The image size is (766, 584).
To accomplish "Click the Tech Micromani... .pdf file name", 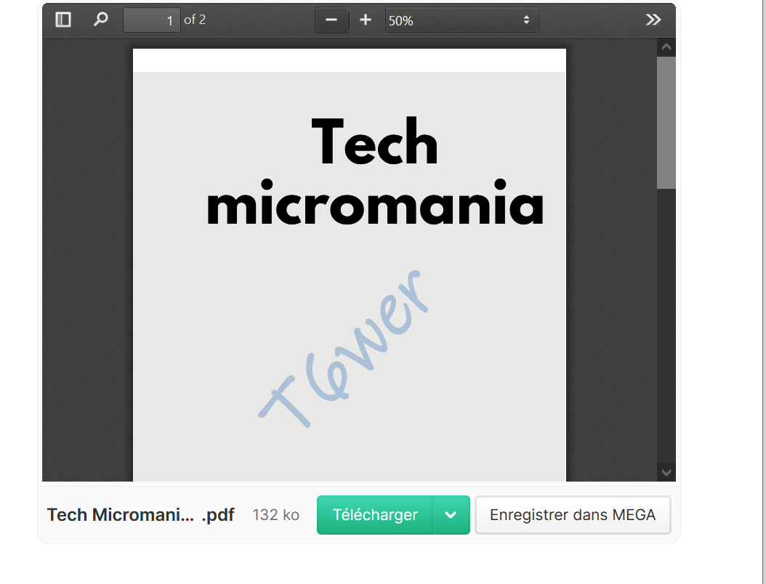I will click(x=141, y=515).
